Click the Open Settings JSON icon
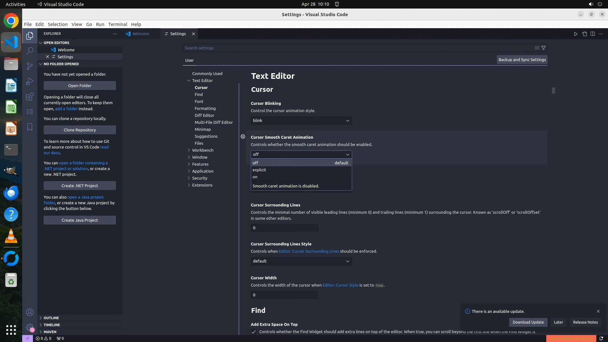 pos(584,34)
